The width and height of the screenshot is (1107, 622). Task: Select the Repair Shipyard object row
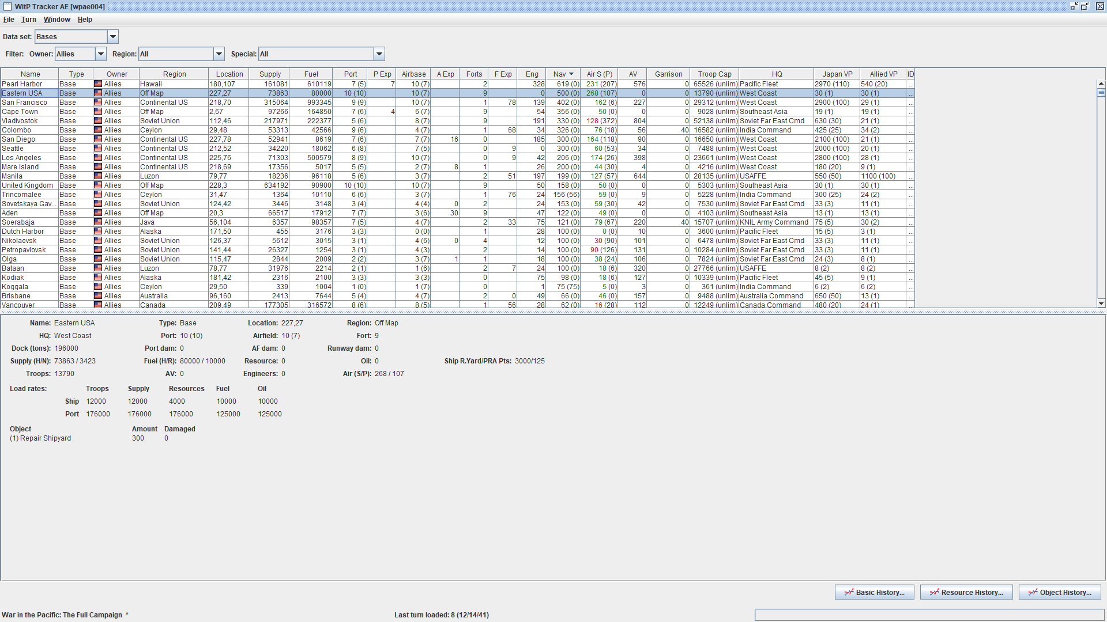coord(89,438)
